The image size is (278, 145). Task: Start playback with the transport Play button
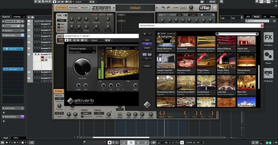138,142
